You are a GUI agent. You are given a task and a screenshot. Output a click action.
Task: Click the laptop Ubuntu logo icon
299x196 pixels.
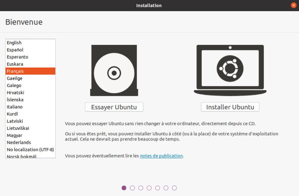click(230, 70)
